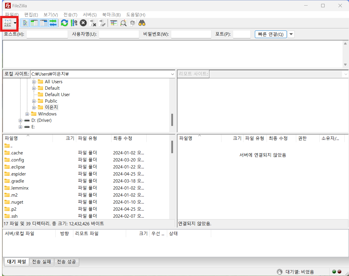Toggle the message log display icon
Image resolution: width=349 pixels, height=276 pixels.
[25, 23]
